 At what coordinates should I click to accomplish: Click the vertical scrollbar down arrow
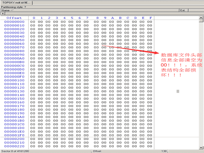pyautogui.click(x=201, y=147)
